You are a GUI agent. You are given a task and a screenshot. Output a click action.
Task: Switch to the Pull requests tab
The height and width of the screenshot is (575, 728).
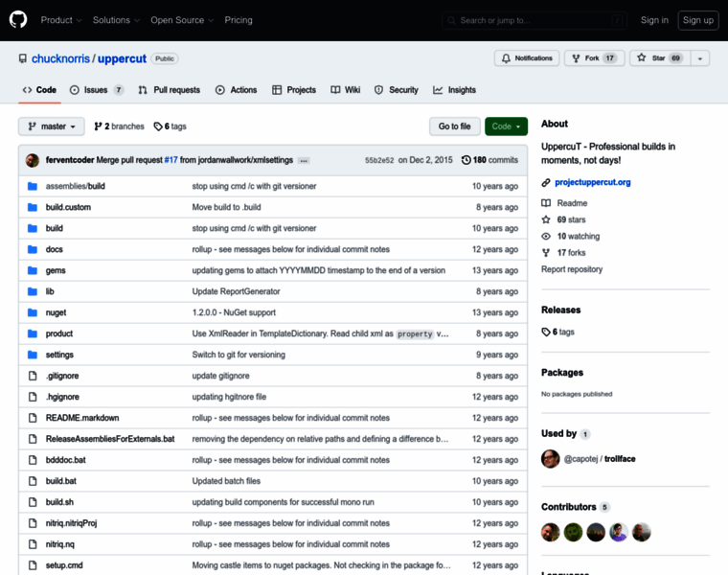tap(169, 90)
